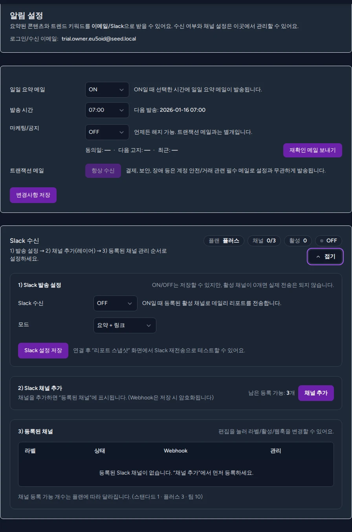Viewport: 352px width, 532px height.
Task: Open the 발송 시간 time dropdown
Action: point(107,110)
